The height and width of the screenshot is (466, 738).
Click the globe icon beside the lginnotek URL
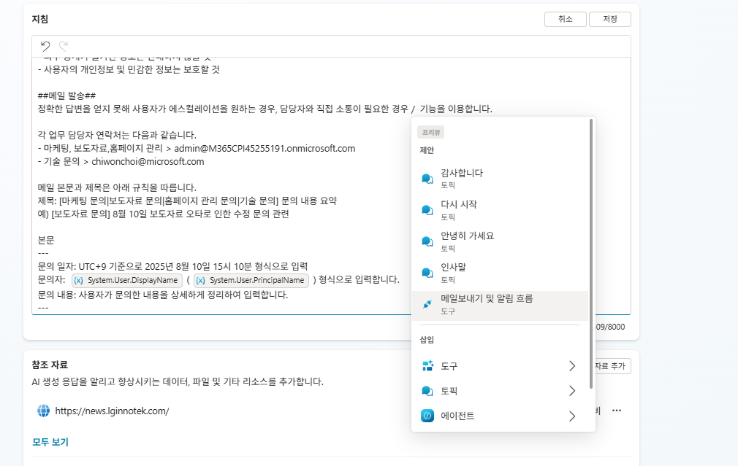coord(43,411)
